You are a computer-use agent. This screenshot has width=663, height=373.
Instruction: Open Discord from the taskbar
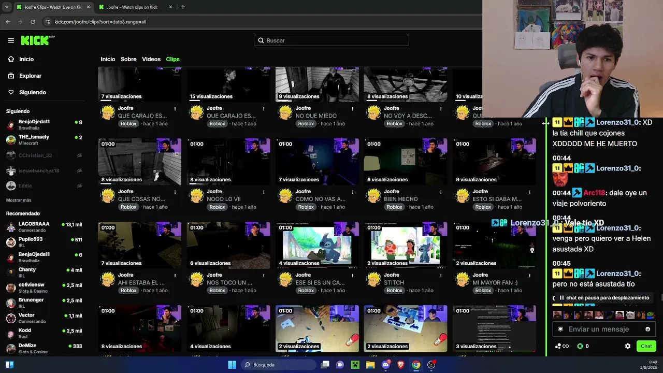click(385, 365)
